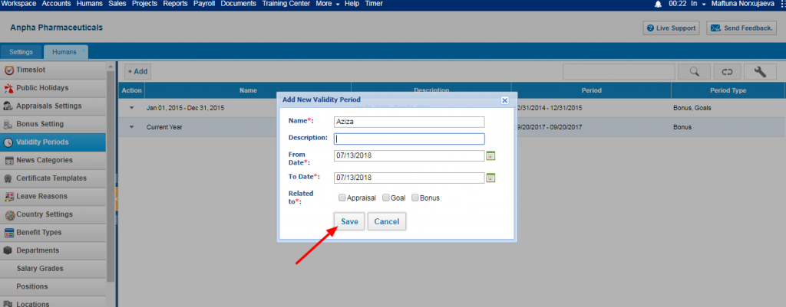Screen dimensions: 786x307
Task: Click the 'Current Year' name cell
Action: [x=164, y=127]
